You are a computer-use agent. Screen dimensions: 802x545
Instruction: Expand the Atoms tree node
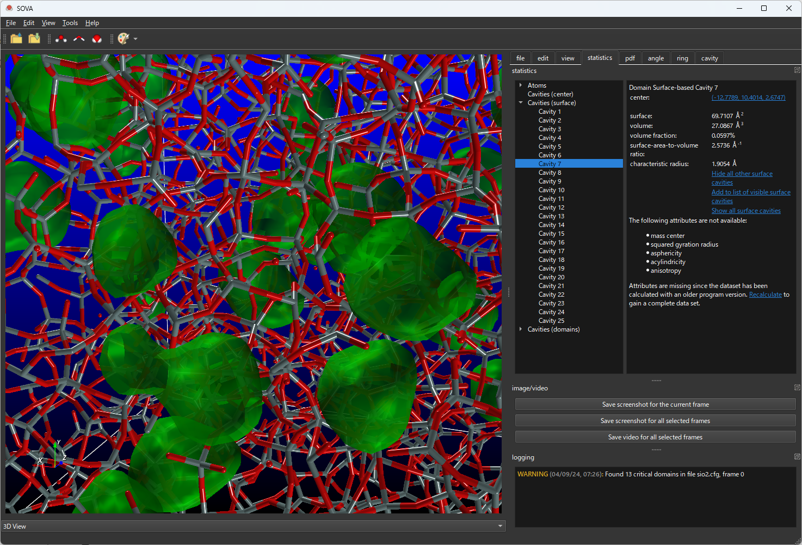tap(521, 85)
